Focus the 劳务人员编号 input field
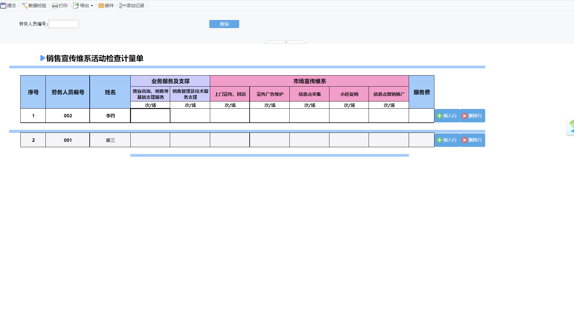Viewport: 574px width, 317px height. (x=64, y=24)
